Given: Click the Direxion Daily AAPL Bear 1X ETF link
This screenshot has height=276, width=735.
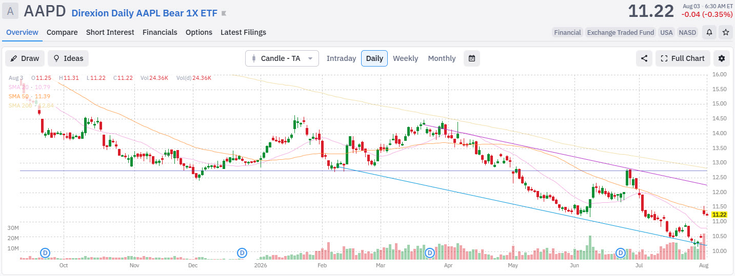Looking at the screenshot, I should pyautogui.click(x=145, y=13).
